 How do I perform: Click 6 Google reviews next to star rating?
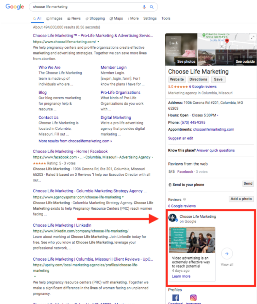pos(203,86)
